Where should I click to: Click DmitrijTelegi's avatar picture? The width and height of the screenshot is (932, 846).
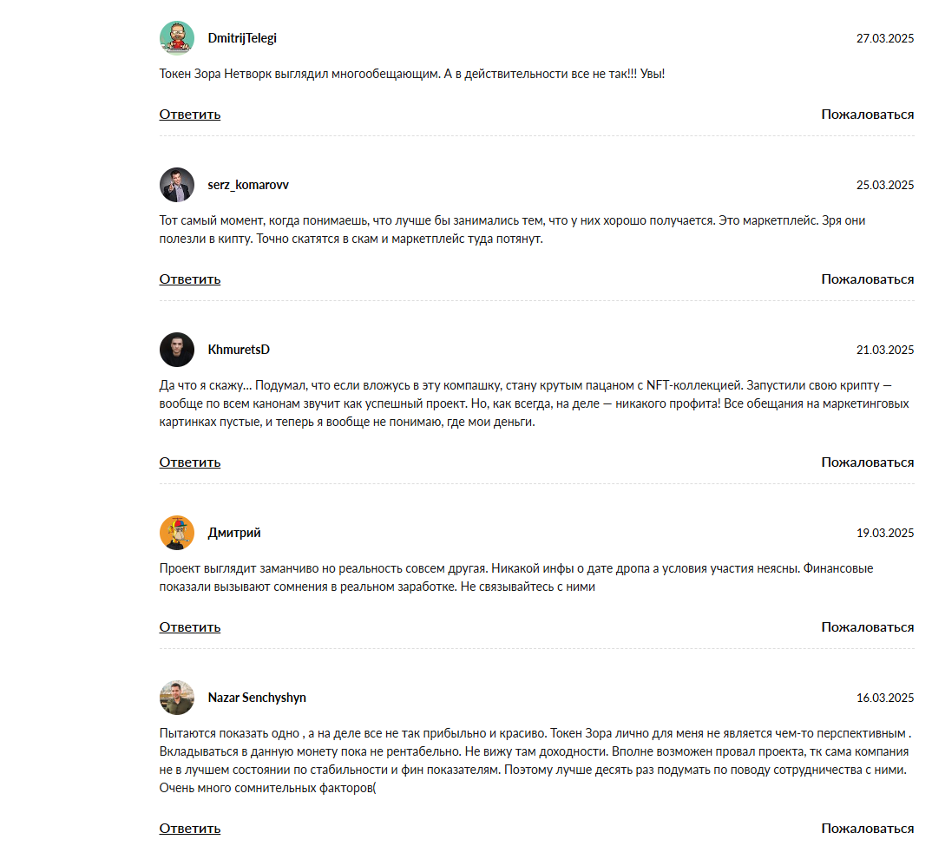177,38
